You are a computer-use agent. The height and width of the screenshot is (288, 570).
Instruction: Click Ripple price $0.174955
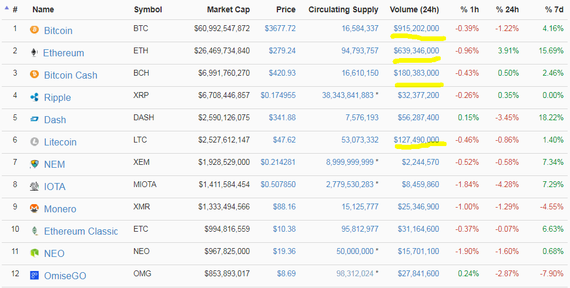point(278,96)
